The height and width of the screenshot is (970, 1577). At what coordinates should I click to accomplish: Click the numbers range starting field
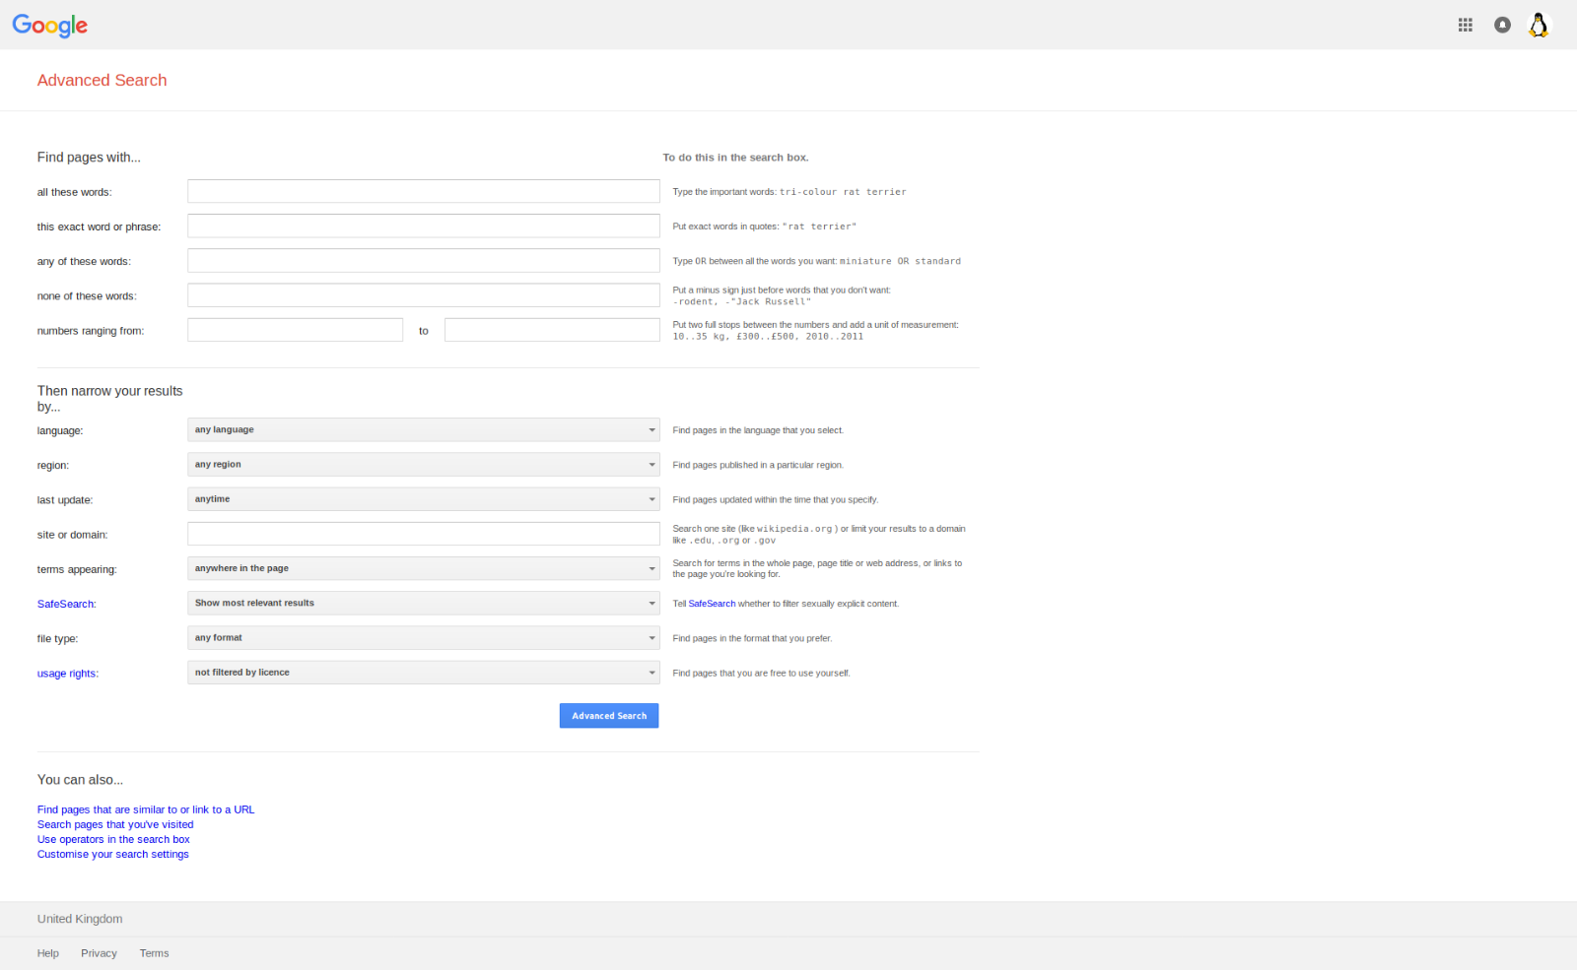(296, 330)
